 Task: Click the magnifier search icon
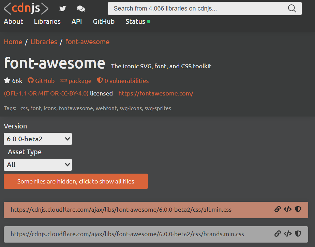coord(292,8)
